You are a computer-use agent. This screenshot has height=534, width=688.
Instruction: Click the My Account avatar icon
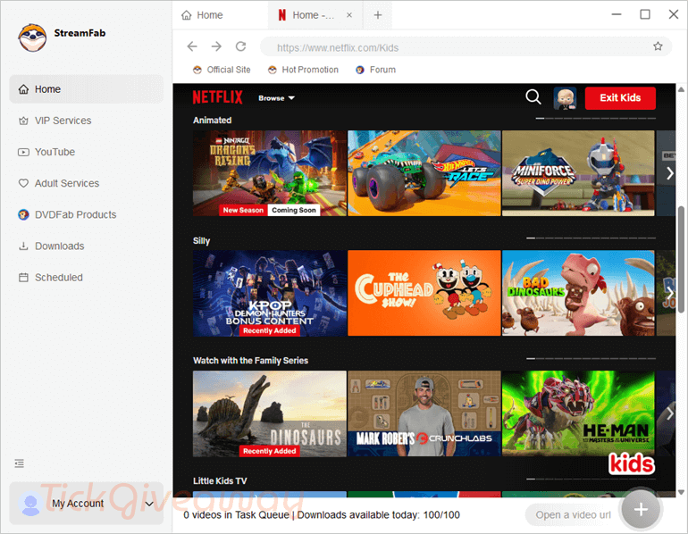click(x=30, y=505)
